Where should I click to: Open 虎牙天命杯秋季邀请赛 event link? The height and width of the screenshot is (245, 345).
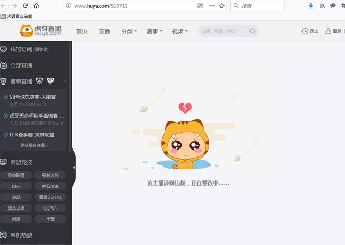tap(37, 116)
